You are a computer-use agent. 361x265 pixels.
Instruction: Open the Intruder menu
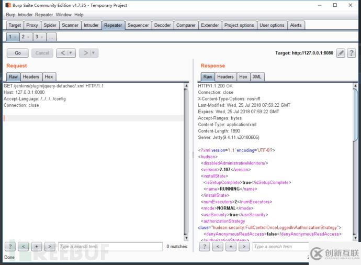click(25, 15)
